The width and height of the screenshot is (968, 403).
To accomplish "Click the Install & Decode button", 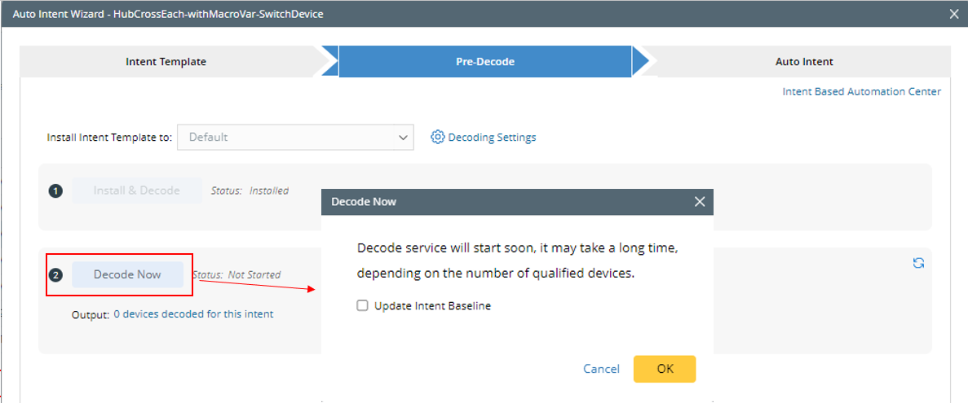I will pos(136,191).
